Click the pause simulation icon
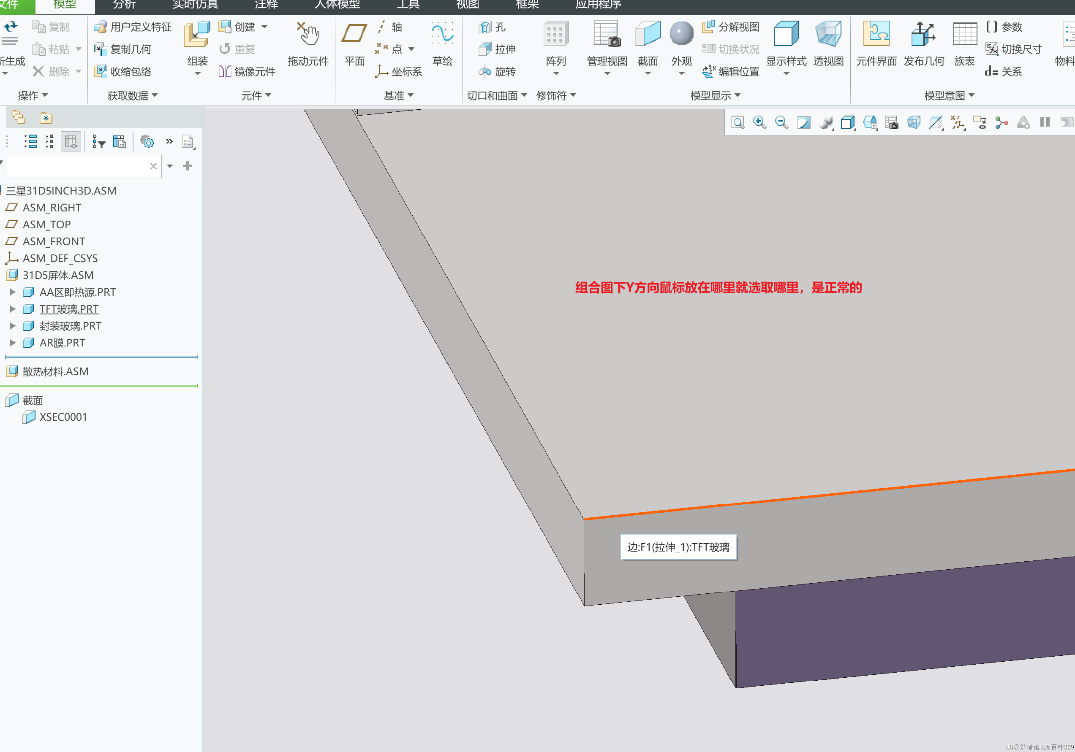The width and height of the screenshot is (1075, 752). point(1045,122)
